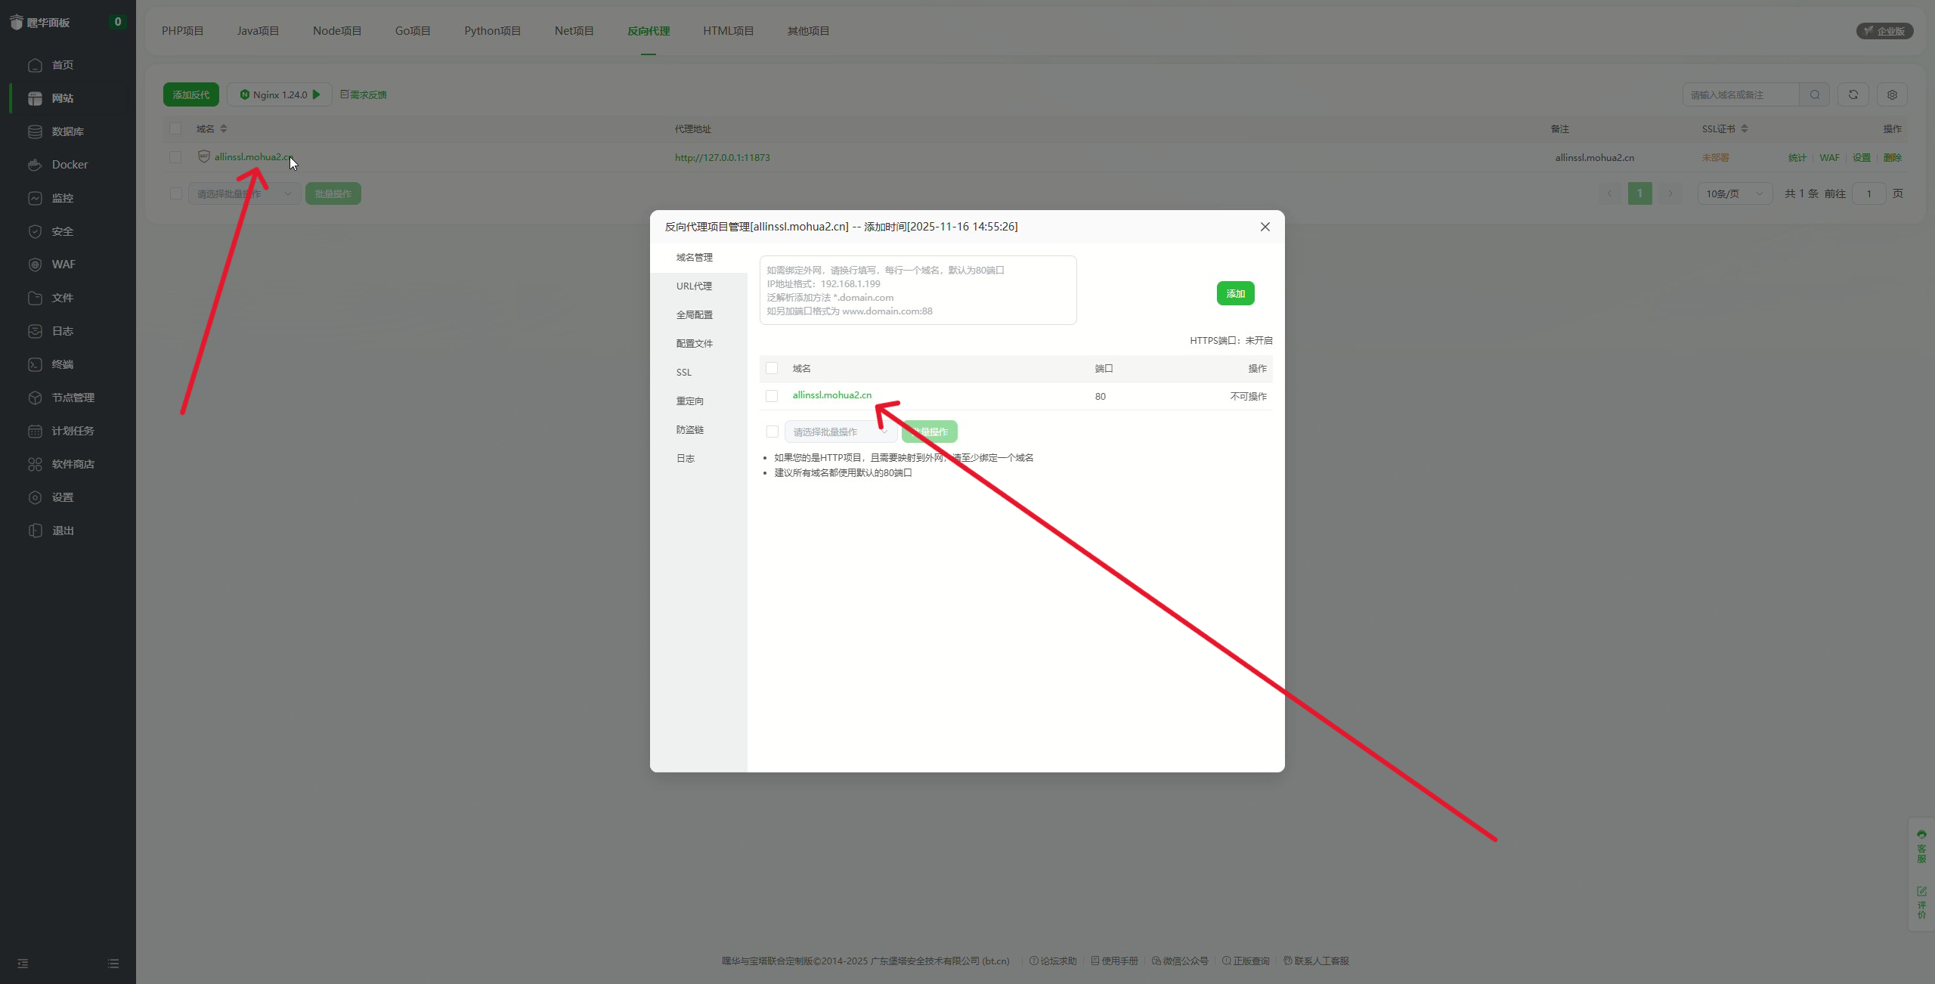The height and width of the screenshot is (984, 1935).
Task: Check the allinssl.mohua2.cn row in the dialog
Action: pyautogui.click(x=772, y=396)
